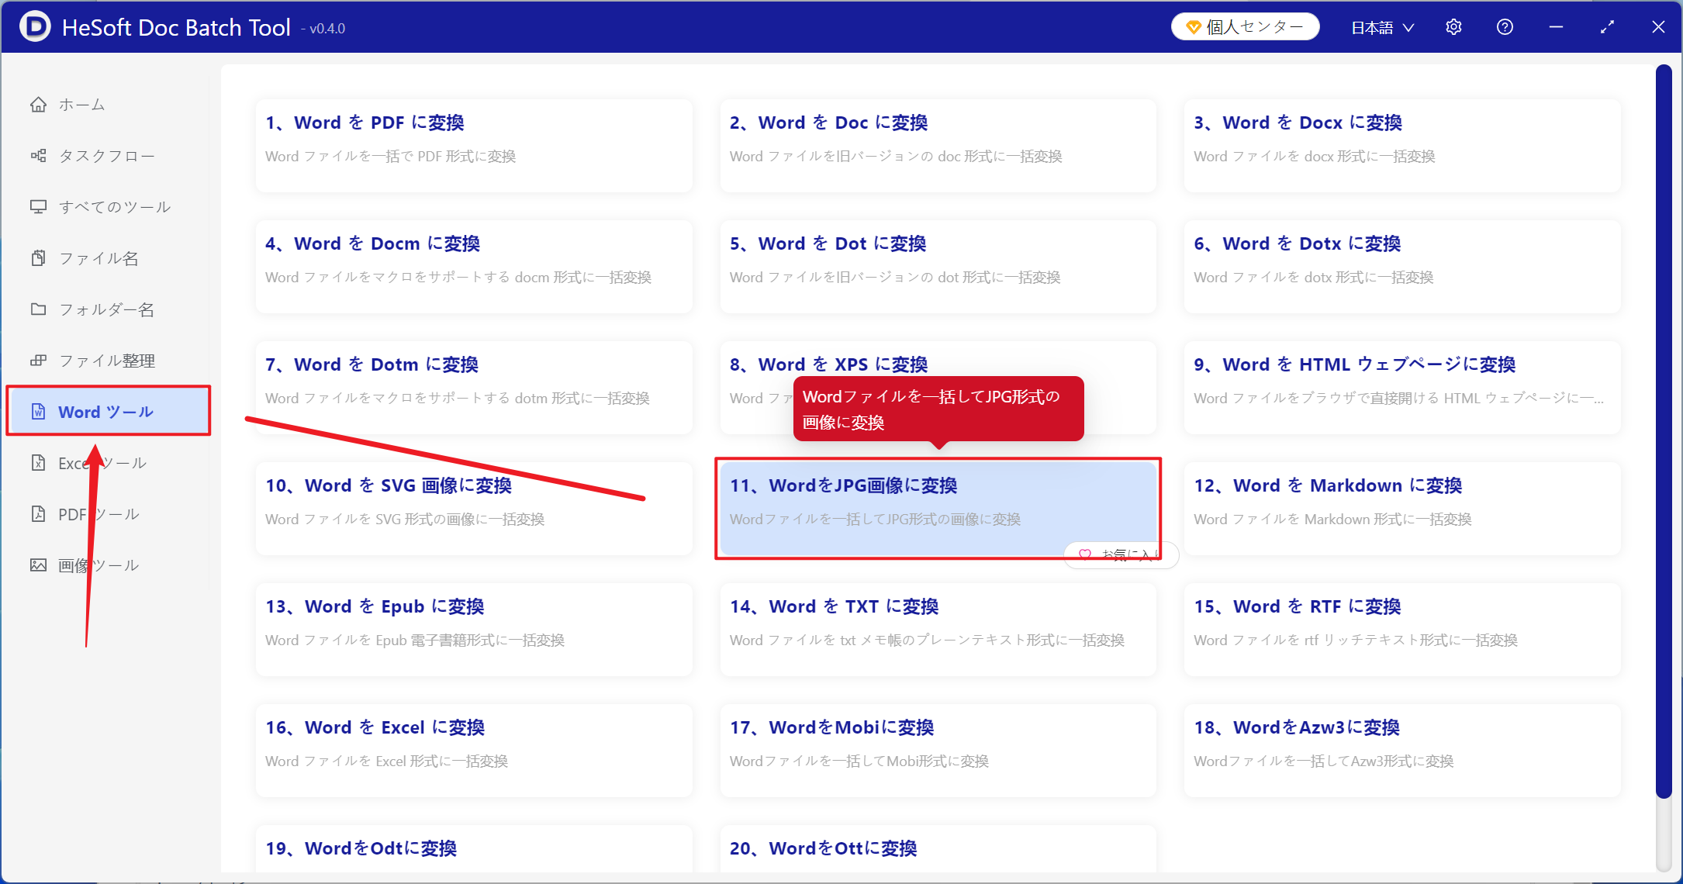
Task: Open the help question mark icon
Action: 1505,27
